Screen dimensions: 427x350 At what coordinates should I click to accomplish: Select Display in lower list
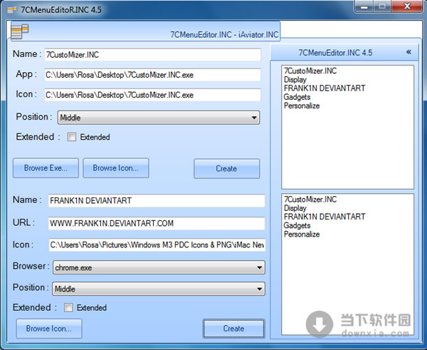pyautogui.click(x=295, y=208)
